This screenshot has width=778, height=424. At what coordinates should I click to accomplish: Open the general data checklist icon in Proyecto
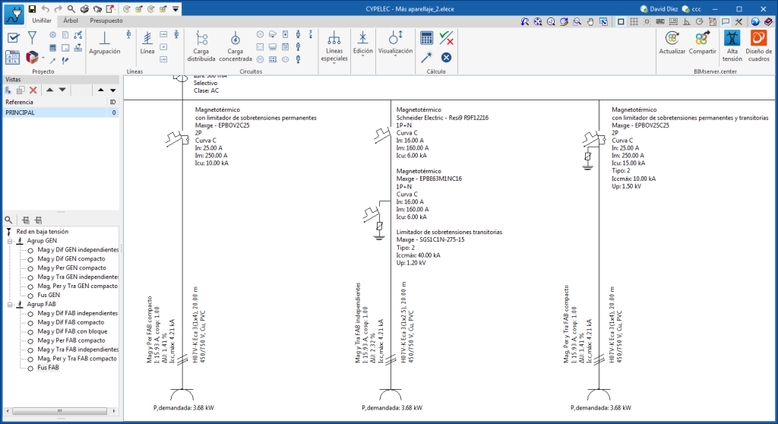(14, 38)
